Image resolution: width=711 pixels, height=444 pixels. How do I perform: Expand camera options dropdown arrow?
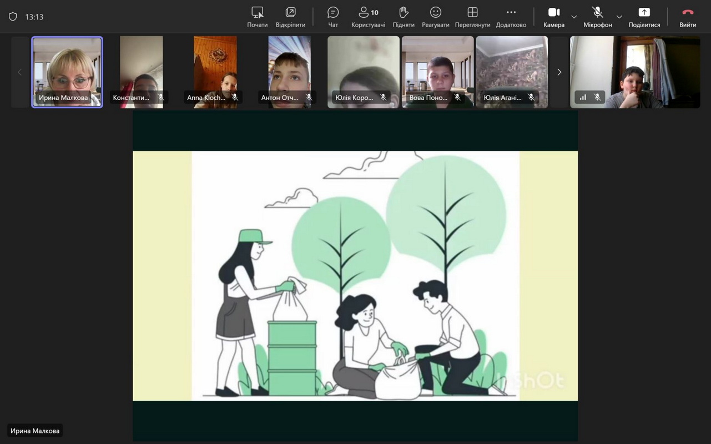(574, 17)
